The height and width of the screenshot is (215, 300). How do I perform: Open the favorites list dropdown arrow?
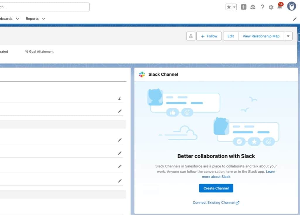(233, 6)
